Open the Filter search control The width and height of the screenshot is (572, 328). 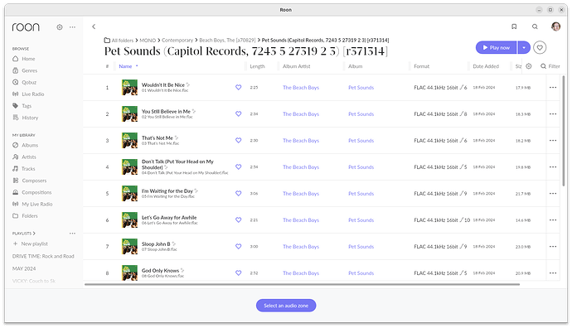[550, 66]
